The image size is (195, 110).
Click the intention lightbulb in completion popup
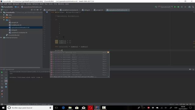tap(108, 52)
